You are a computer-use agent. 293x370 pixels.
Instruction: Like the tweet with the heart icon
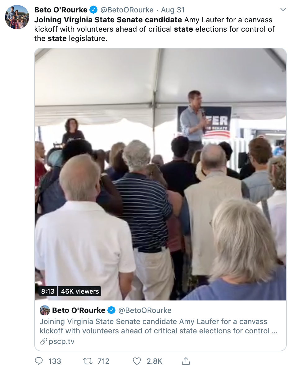[x=137, y=361]
